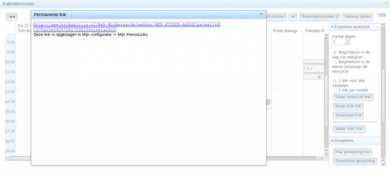Decrease Aantal dagen with the stepper down arrow
Image resolution: width=390 pixels, height=175 pixels.
(x=348, y=43)
